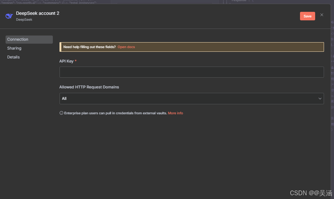Screen dimensions: 334x199
Task: Save the DeepSeek credential
Action: click(x=307, y=16)
